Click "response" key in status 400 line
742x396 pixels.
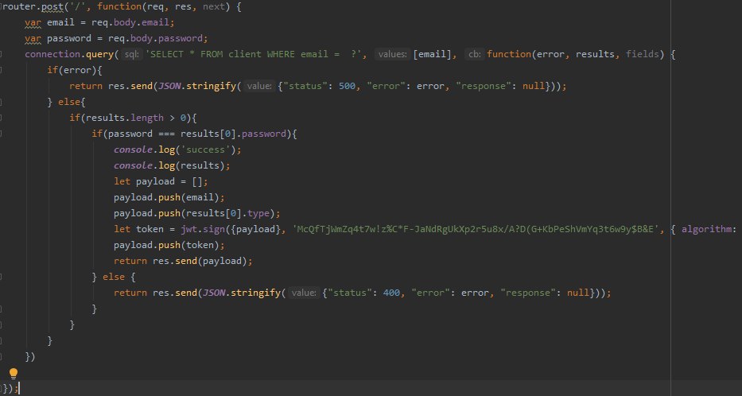527,293
